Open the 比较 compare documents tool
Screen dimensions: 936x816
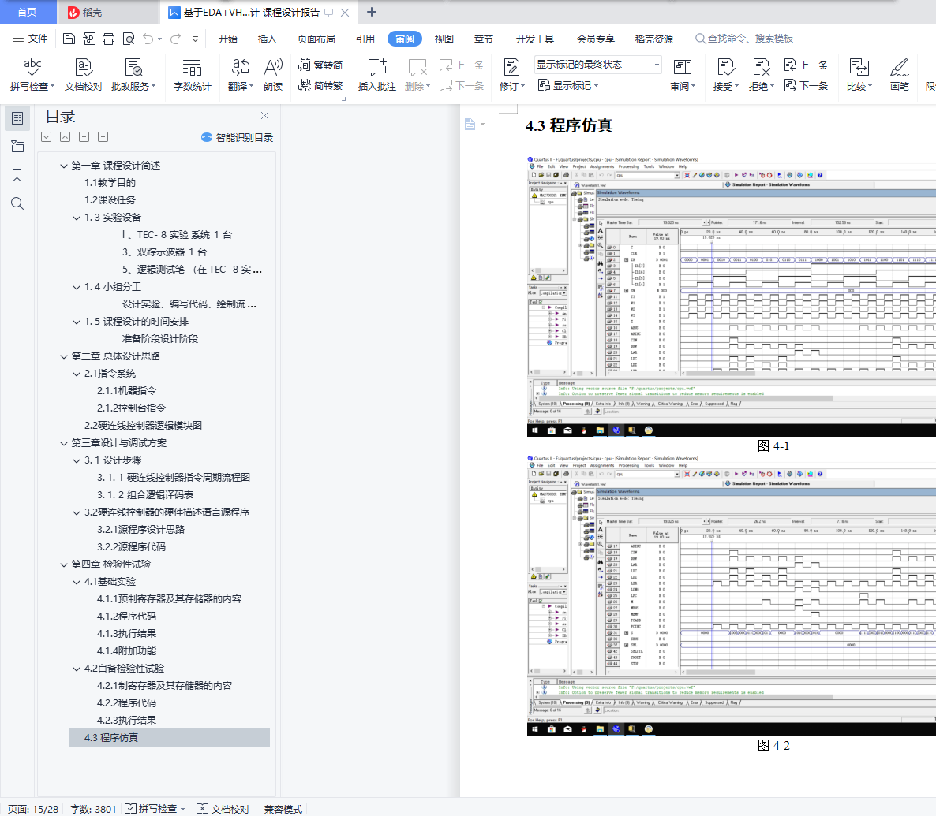(859, 75)
